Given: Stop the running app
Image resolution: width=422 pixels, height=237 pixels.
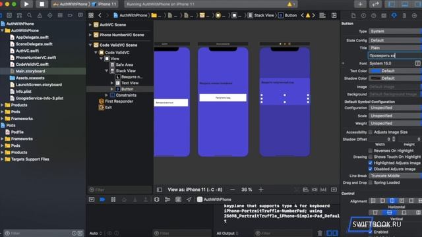Looking at the screenshot, I should tap(42, 4).
